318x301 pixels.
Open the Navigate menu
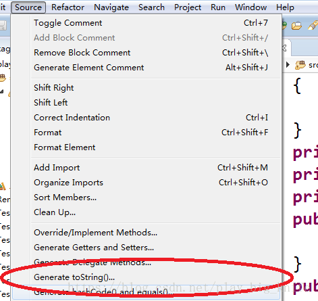pyautogui.click(x=111, y=7)
